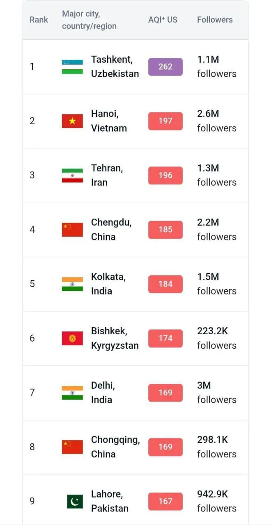The height and width of the screenshot is (525, 271).
Task: Click the China flag beside Chongqing
Action: click(x=72, y=447)
